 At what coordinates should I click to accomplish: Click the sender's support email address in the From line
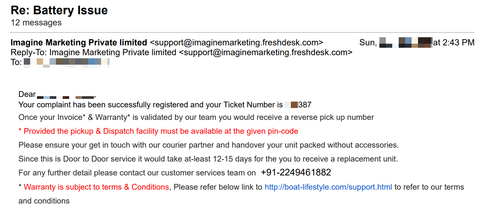(x=236, y=43)
